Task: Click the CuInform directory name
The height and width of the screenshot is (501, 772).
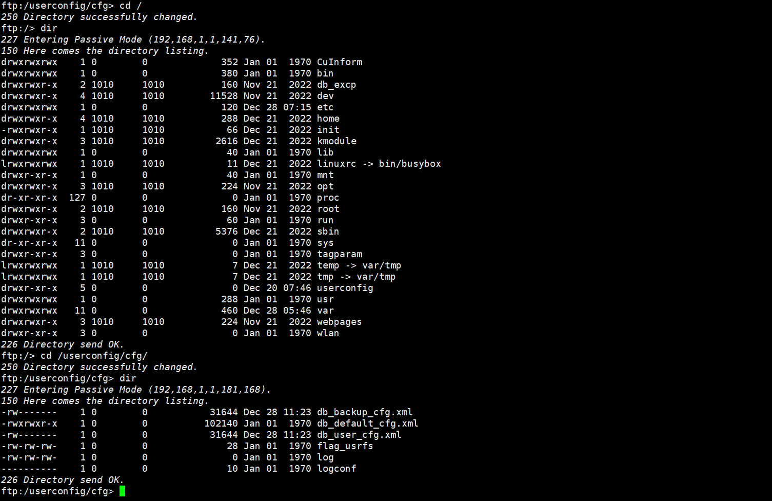Action: 339,62
